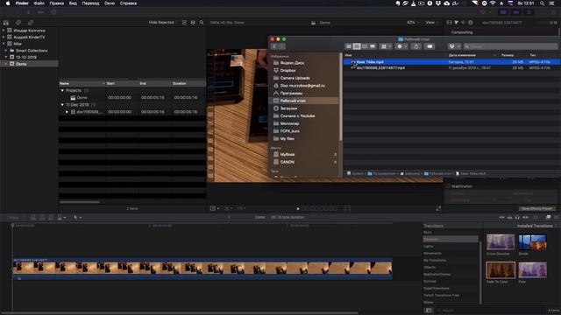Toggle the clip appearance icon beside Hide Rejected

[184, 23]
